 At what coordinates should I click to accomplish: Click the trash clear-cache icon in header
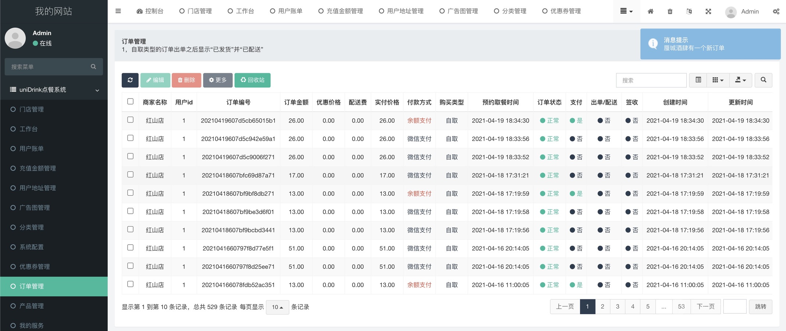[x=670, y=11]
